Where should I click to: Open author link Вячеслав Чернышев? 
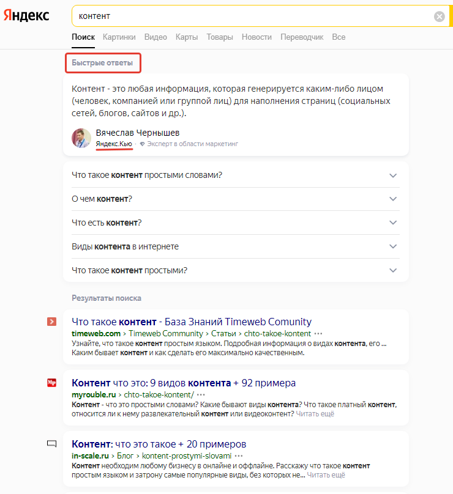tap(138, 133)
